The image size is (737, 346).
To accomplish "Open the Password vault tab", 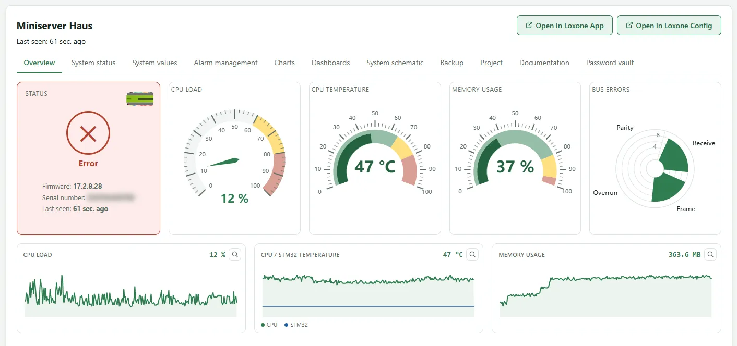I will pos(610,63).
